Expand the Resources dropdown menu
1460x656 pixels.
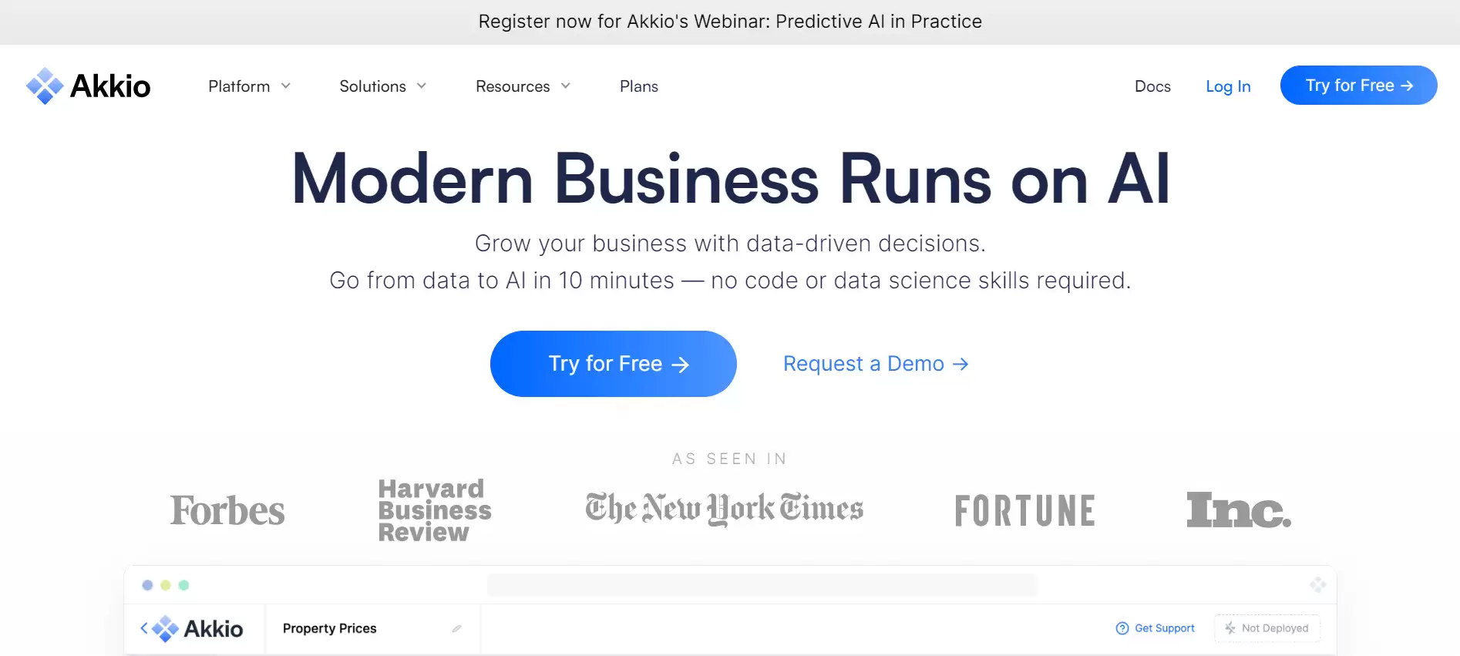523,86
